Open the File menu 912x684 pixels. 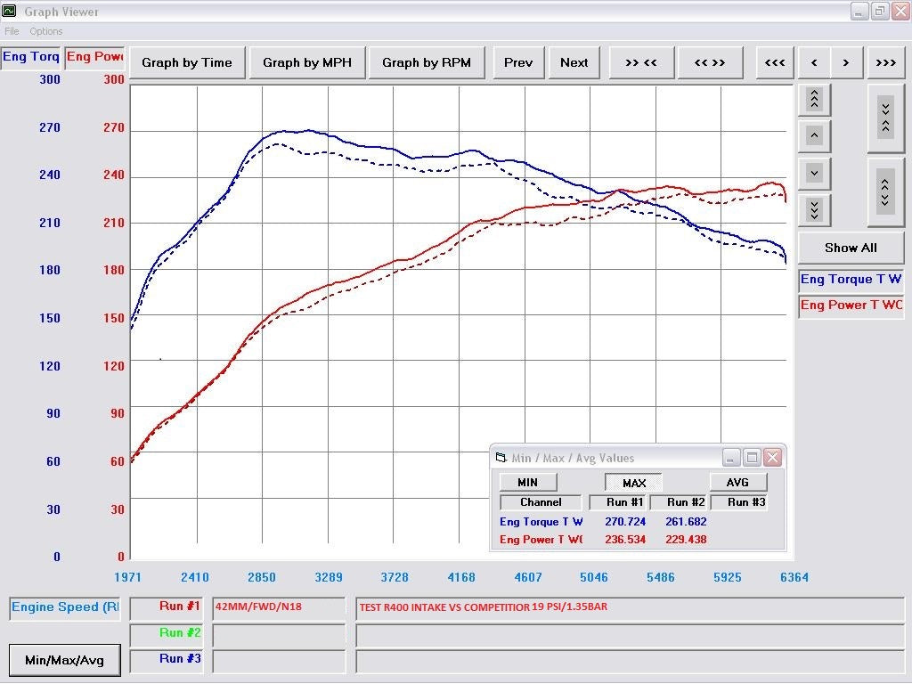point(12,31)
